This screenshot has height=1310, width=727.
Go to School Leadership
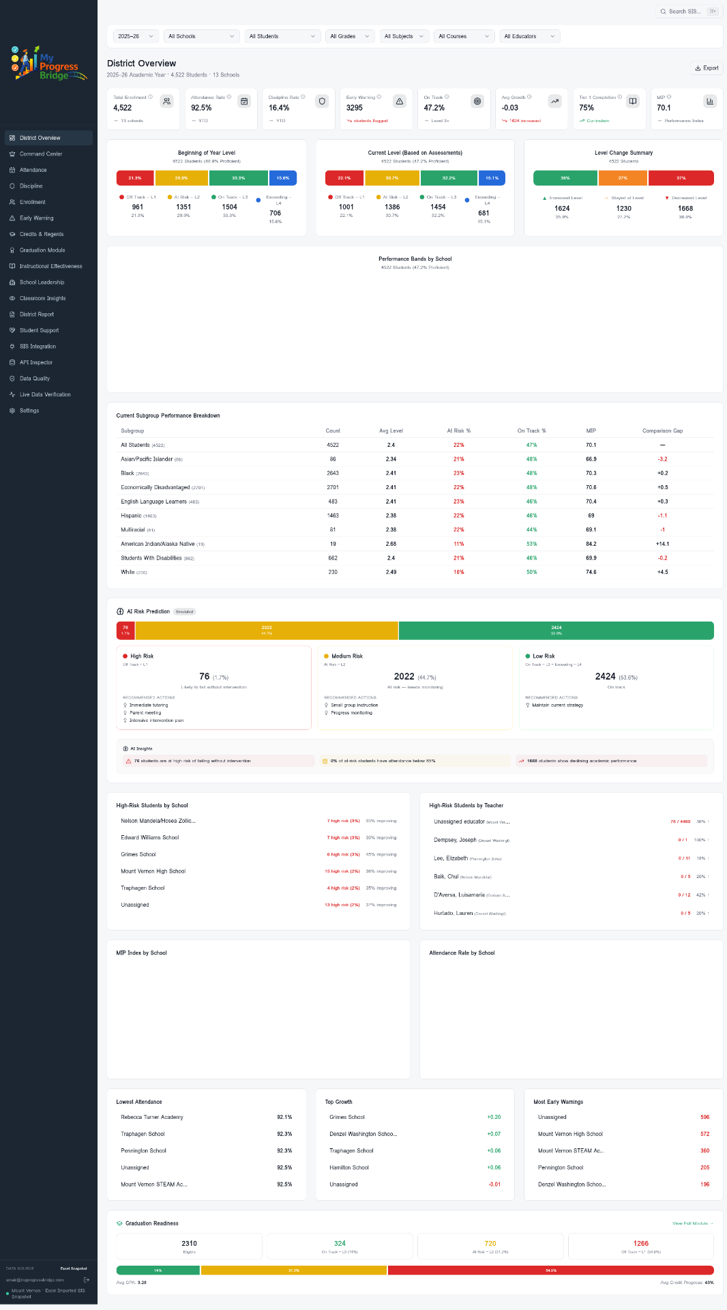pyautogui.click(x=48, y=282)
